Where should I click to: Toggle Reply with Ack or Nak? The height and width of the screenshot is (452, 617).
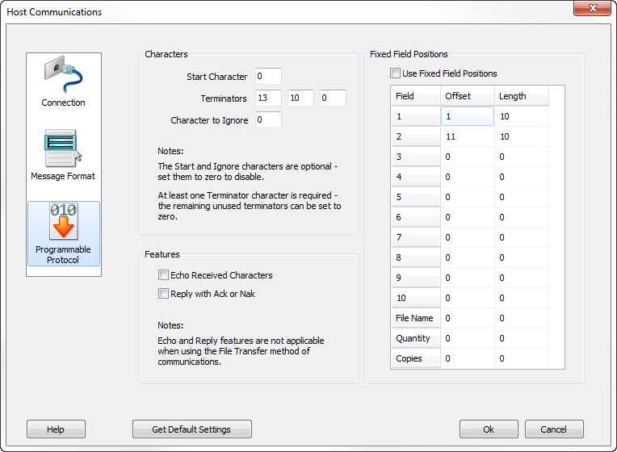click(x=163, y=294)
